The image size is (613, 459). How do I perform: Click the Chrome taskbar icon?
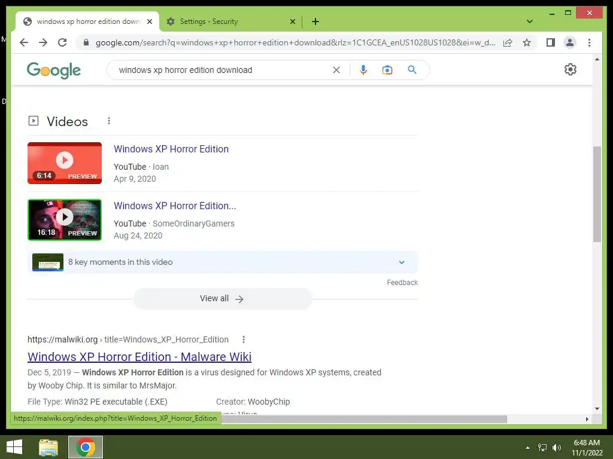click(86, 447)
